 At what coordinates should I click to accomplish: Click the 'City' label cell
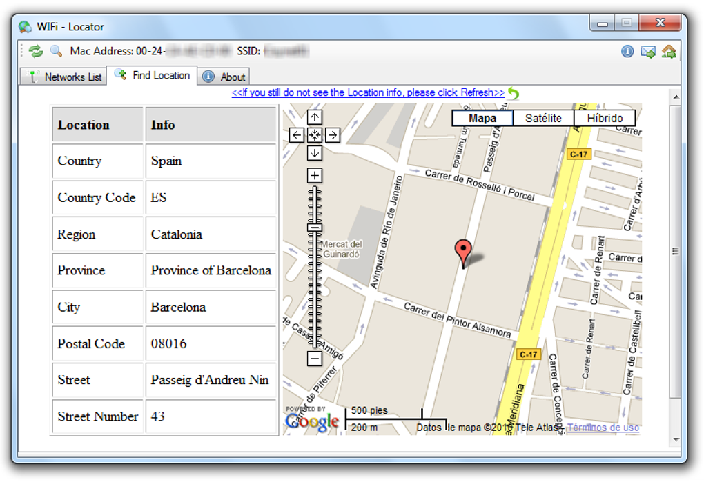97,307
